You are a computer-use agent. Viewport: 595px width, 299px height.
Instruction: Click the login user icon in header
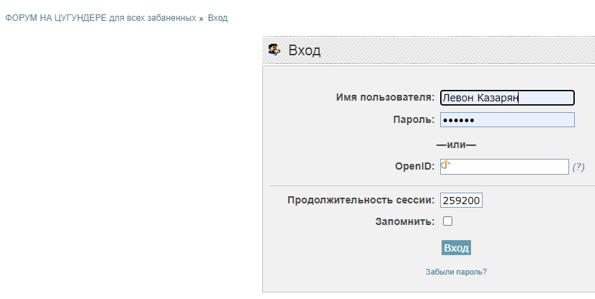274,50
